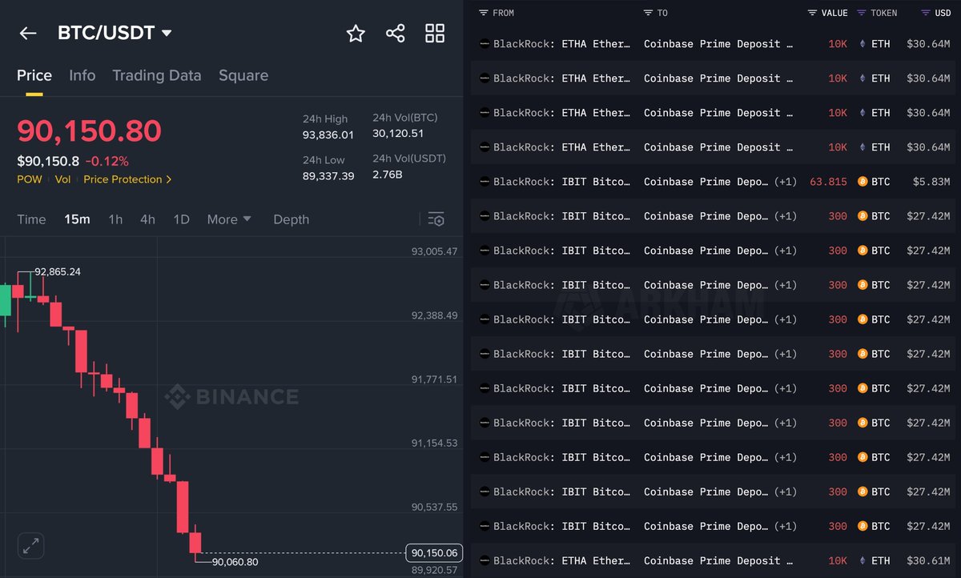The width and height of the screenshot is (961, 578).
Task: Click the 90,060.80 low marker on the chart
Action: [235, 562]
